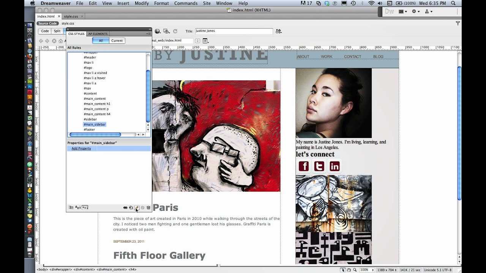
Task: Switch to the AP Elements panel tab
Action: (98, 34)
